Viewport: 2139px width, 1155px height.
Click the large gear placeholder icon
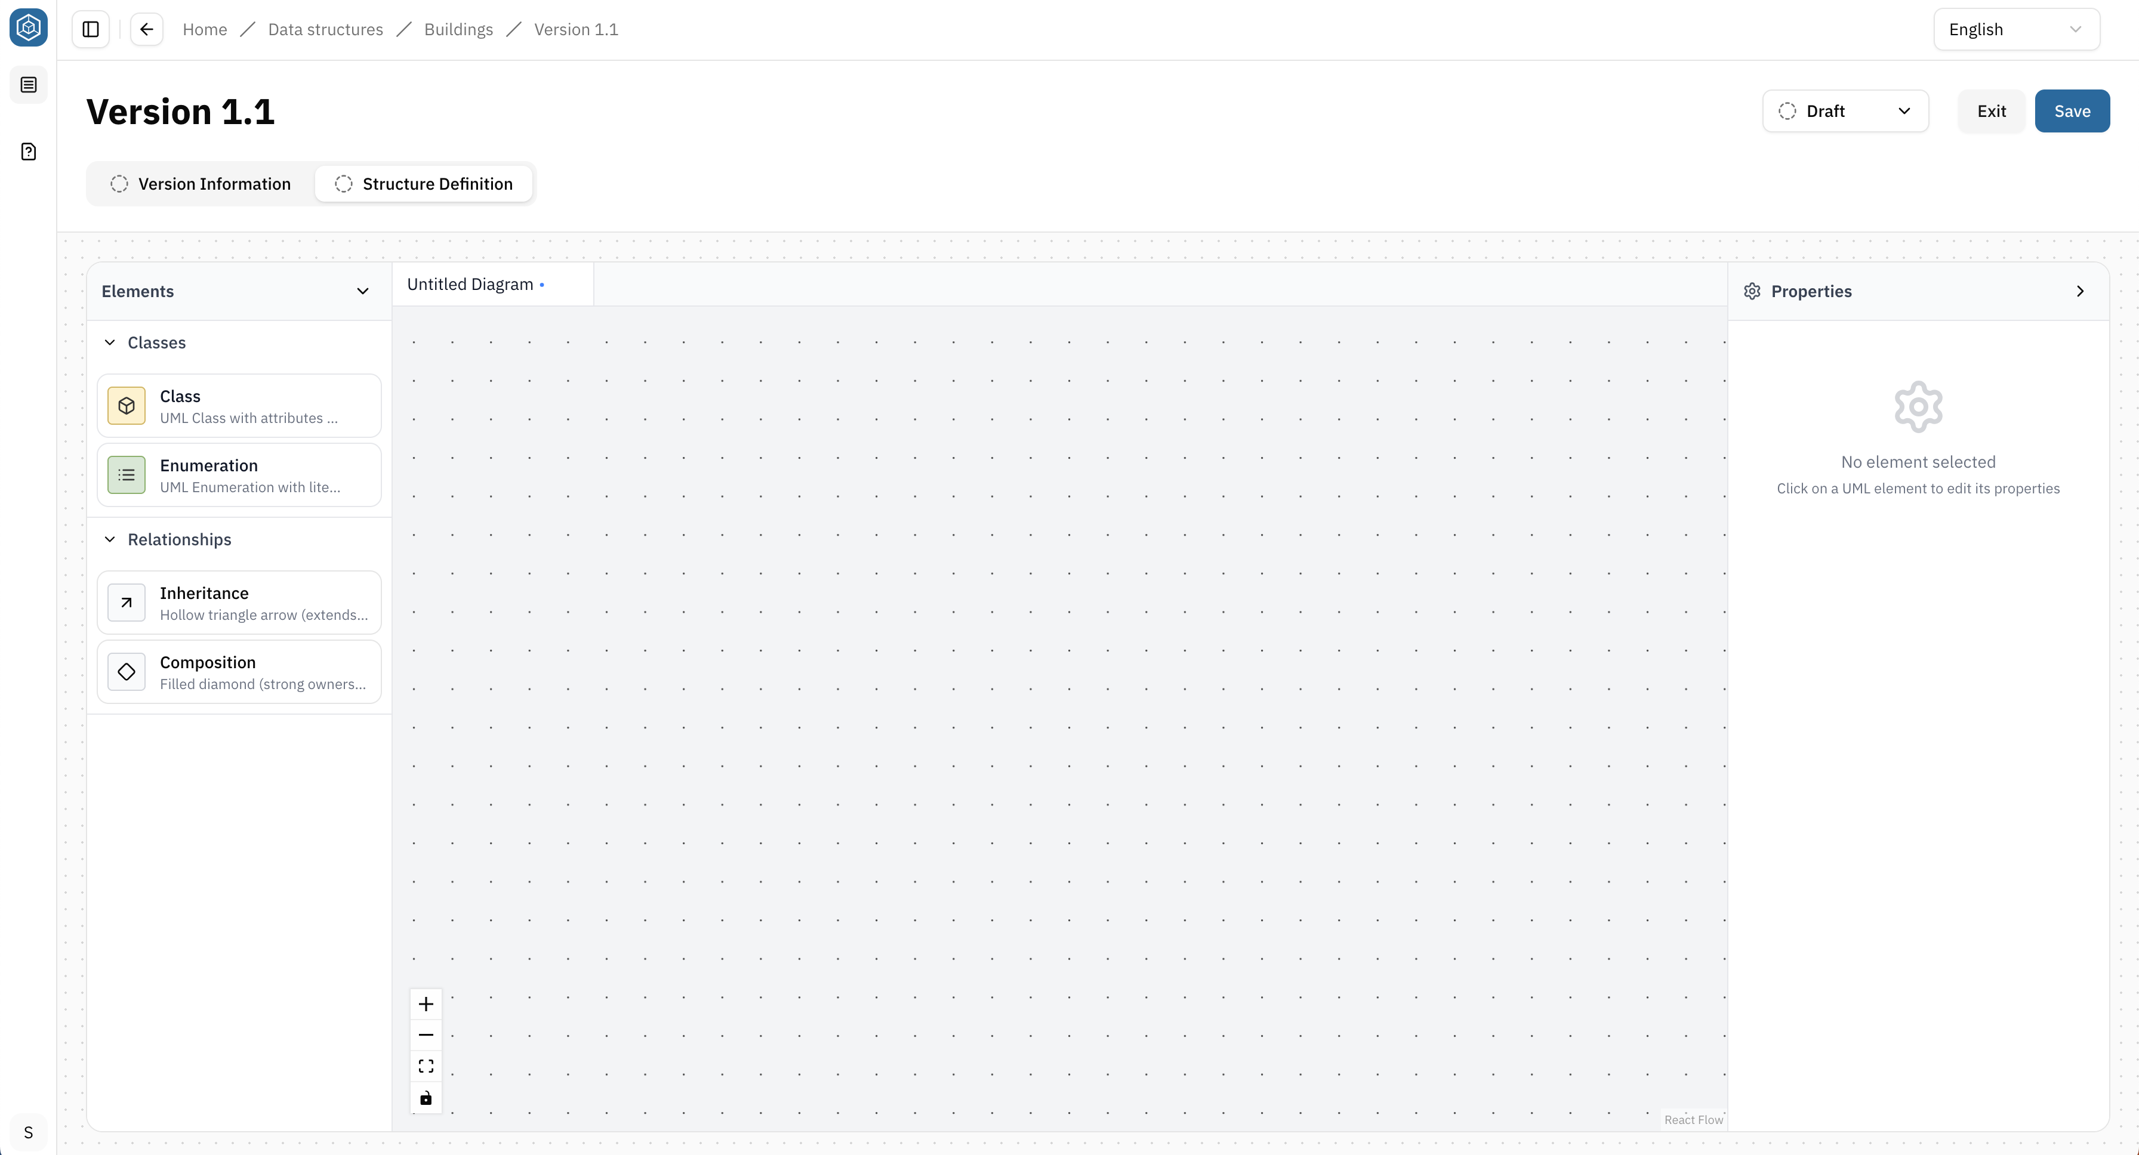pyautogui.click(x=1918, y=406)
